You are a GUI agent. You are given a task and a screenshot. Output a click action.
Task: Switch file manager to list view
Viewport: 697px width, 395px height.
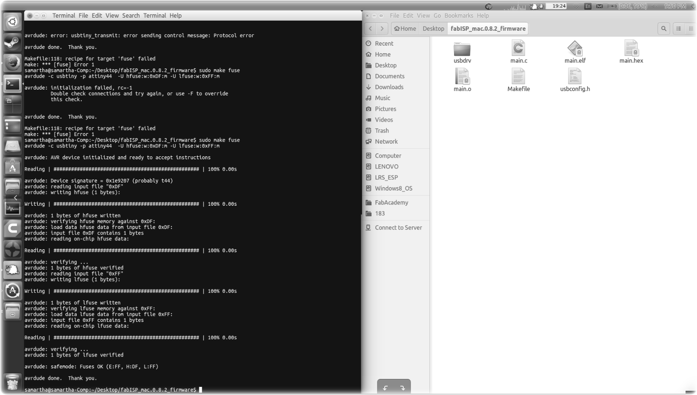click(x=678, y=29)
